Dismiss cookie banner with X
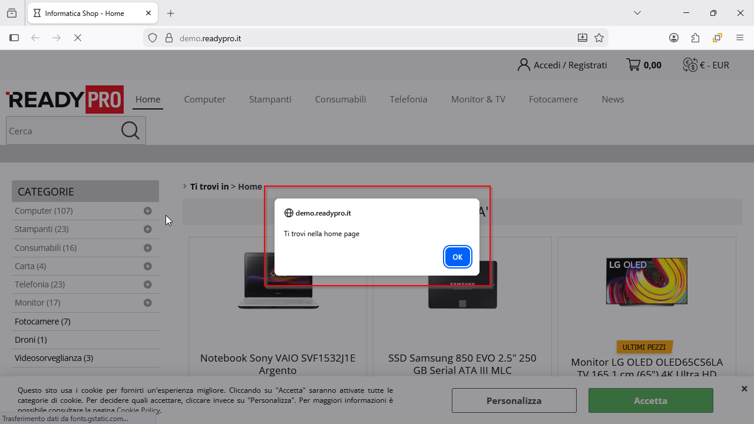 click(744, 389)
